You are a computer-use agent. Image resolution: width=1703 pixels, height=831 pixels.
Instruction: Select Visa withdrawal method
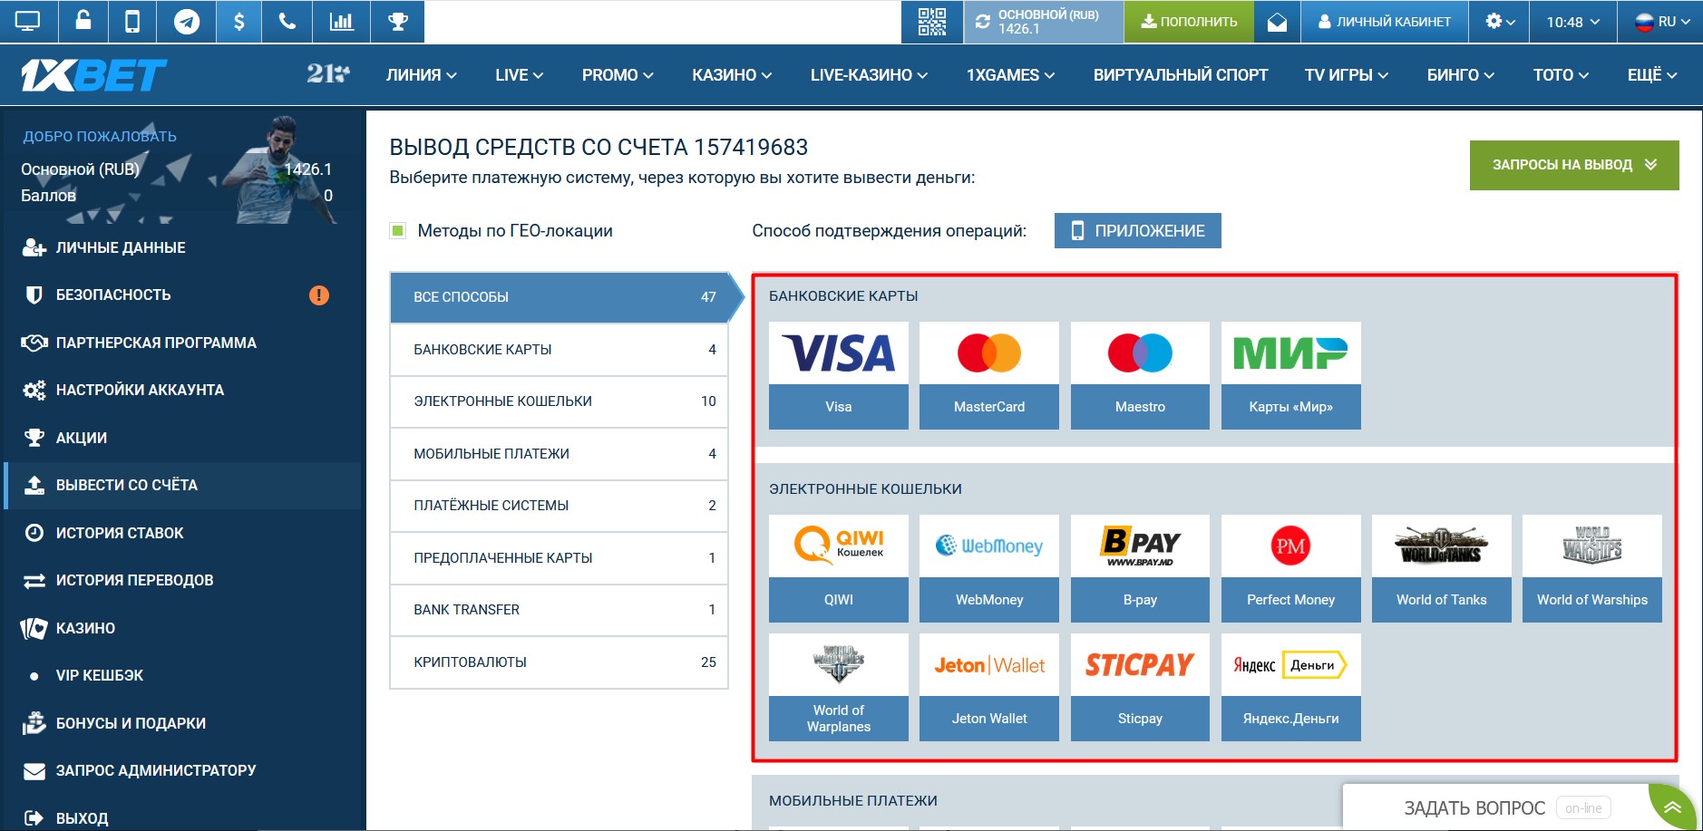(839, 375)
